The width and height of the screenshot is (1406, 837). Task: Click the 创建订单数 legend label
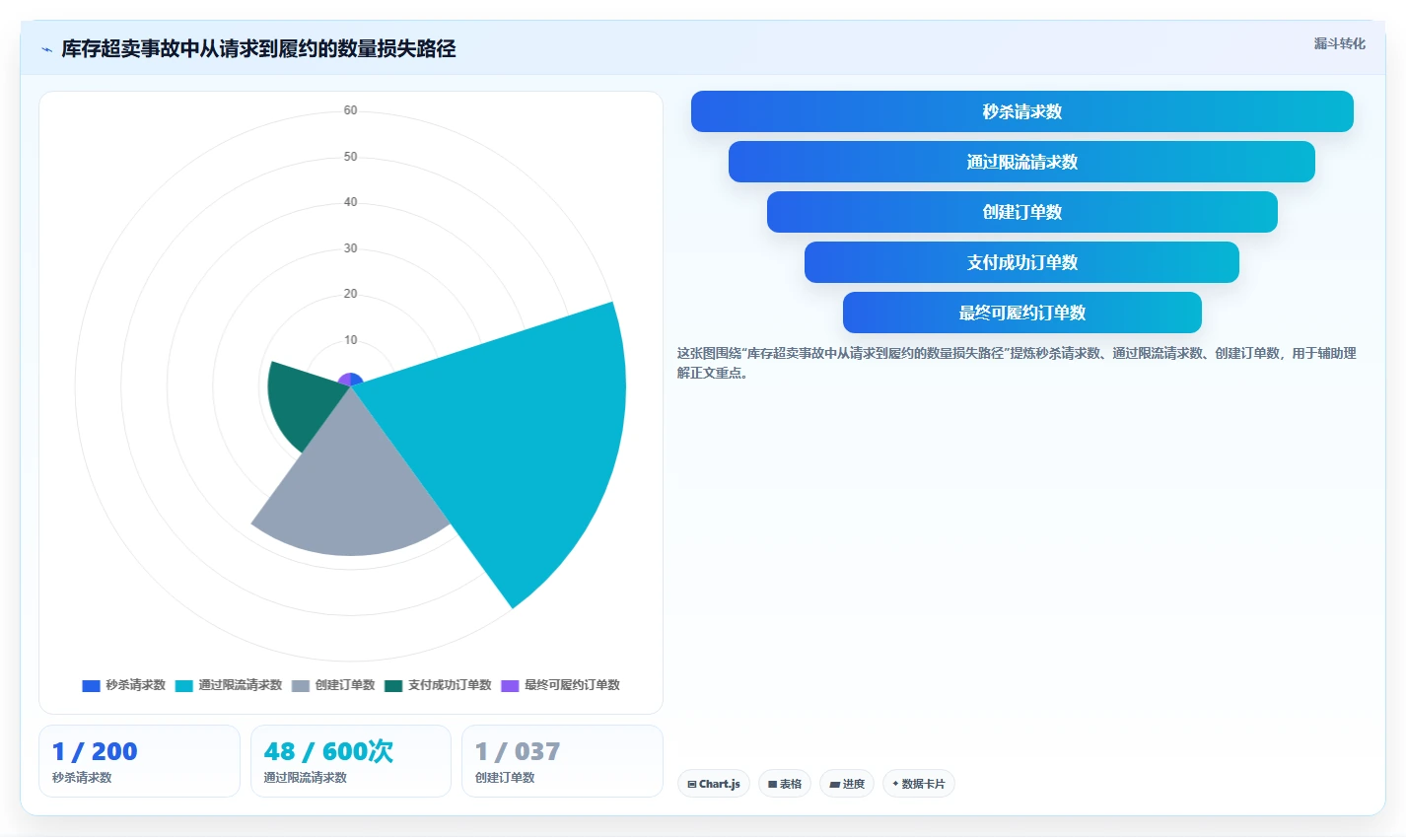345,685
